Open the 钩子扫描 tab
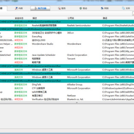This screenshot has height=134, width=134. pyautogui.click(x=40, y=9)
